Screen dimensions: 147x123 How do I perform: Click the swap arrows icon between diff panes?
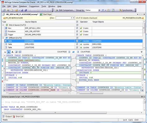point(73,52)
